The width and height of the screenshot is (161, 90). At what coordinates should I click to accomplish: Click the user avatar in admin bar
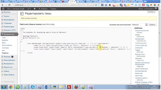pos(156,9)
